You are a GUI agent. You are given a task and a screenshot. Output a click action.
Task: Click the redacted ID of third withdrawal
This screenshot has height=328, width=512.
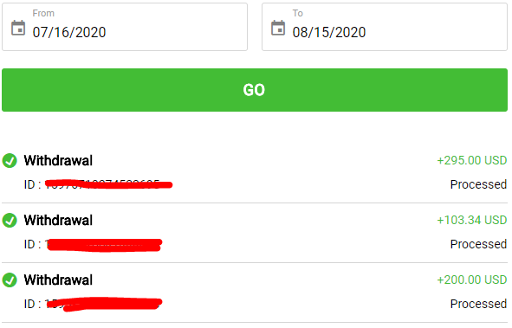tap(103, 304)
